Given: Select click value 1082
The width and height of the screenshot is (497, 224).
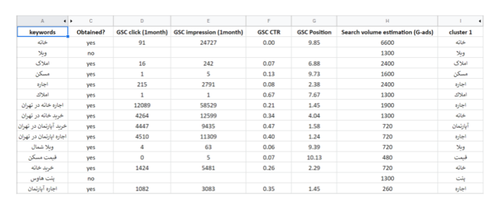Looking at the screenshot, I should pyautogui.click(x=142, y=189).
